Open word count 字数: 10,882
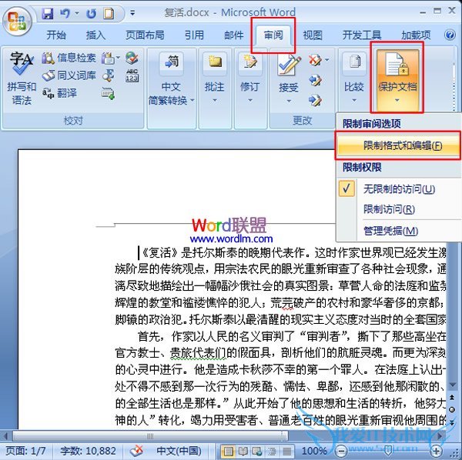 tap(88, 451)
